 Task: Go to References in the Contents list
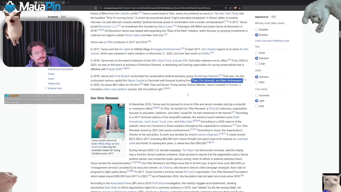point(54,83)
